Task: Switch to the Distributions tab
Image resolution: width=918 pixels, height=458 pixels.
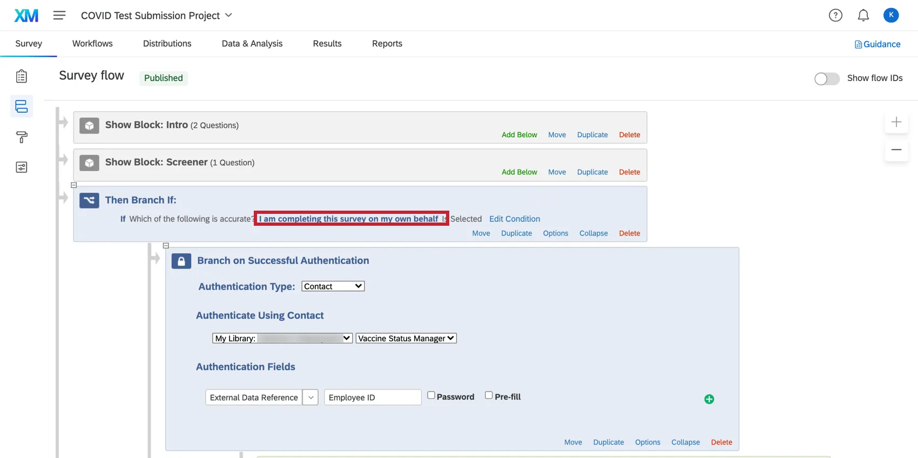Action: pos(167,44)
